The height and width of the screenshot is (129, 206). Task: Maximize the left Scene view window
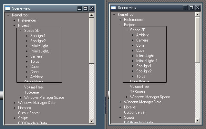pos(85,8)
